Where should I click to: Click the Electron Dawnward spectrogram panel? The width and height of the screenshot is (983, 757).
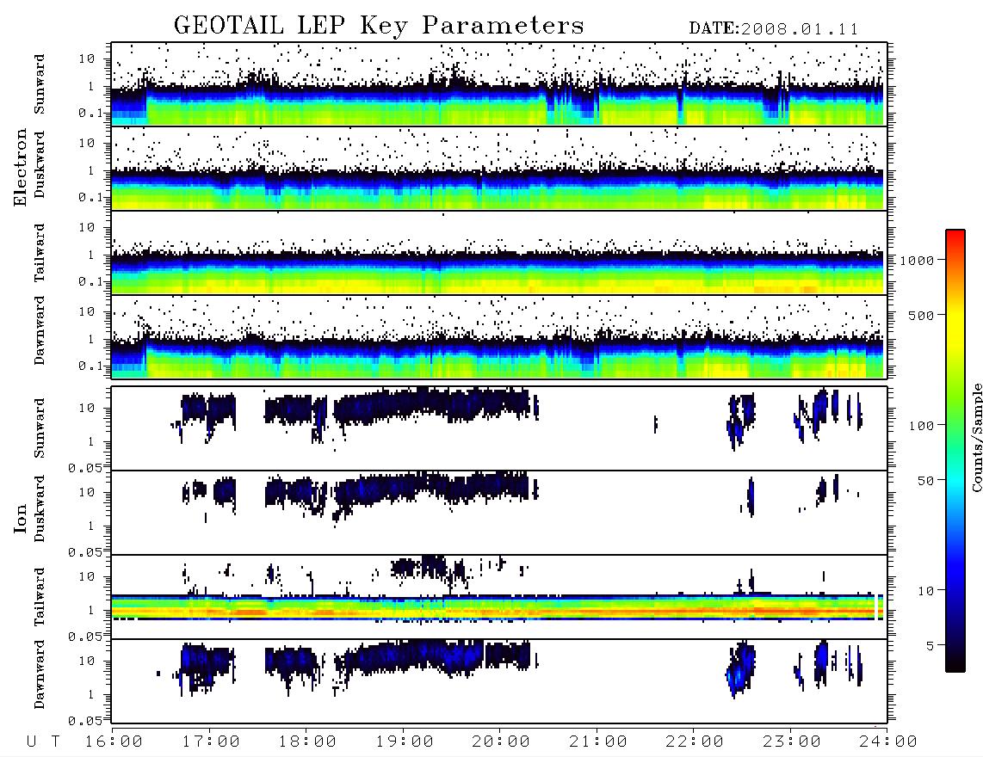tap(499, 336)
